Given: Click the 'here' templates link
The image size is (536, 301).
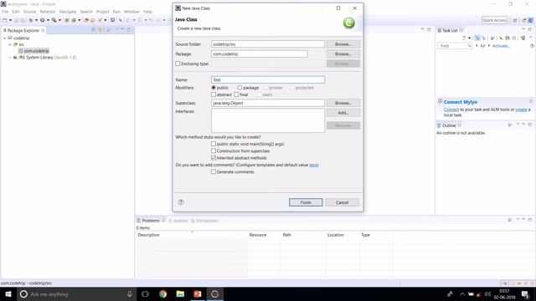Looking at the screenshot, I should (x=313, y=165).
